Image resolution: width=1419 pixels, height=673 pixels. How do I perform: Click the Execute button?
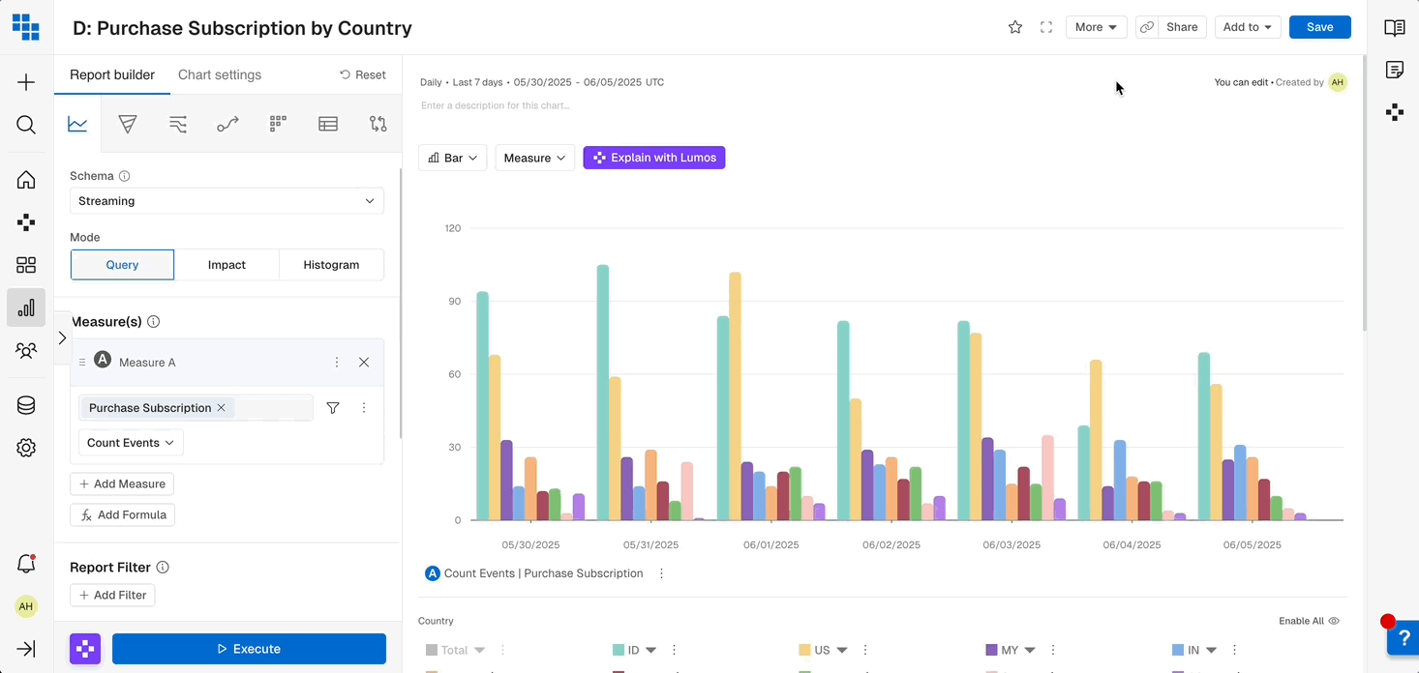(x=249, y=649)
